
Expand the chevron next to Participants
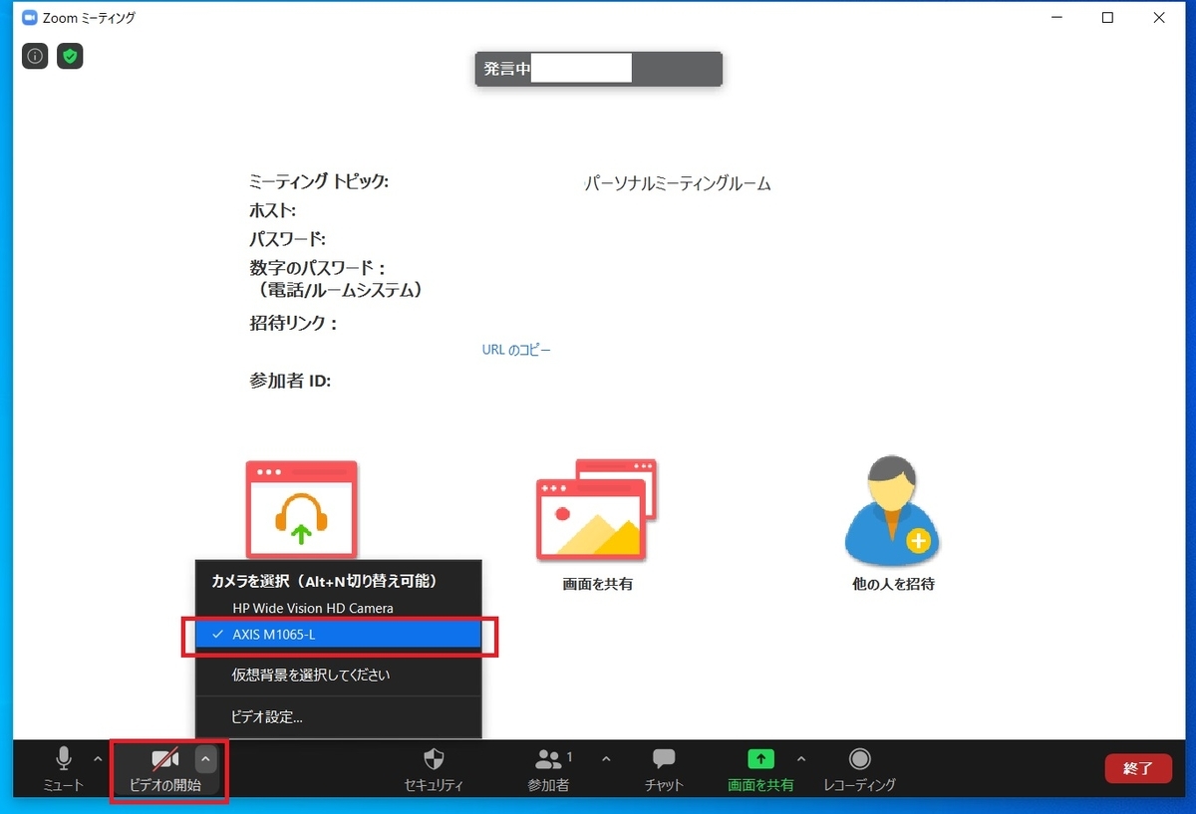coord(606,759)
